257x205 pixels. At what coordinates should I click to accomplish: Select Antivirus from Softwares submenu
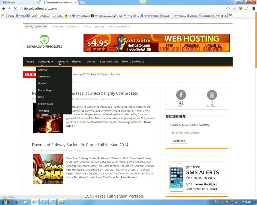coord(54,70)
